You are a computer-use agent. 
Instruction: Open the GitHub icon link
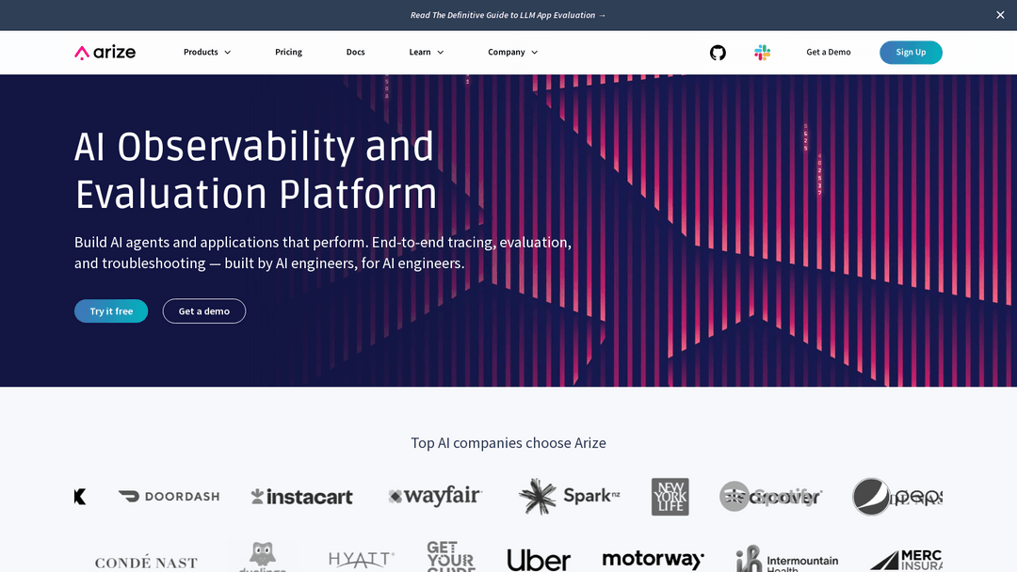718,53
